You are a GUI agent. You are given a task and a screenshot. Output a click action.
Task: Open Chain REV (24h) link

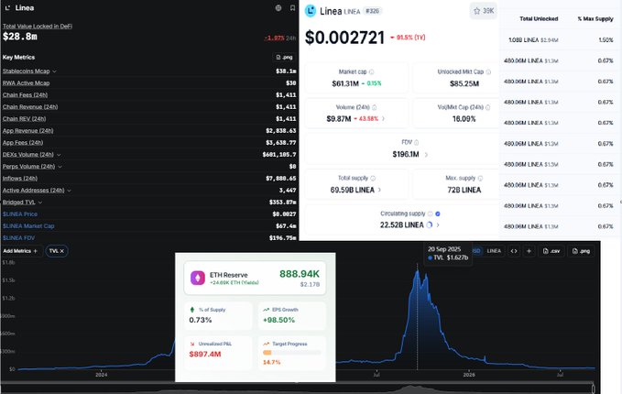(24, 118)
